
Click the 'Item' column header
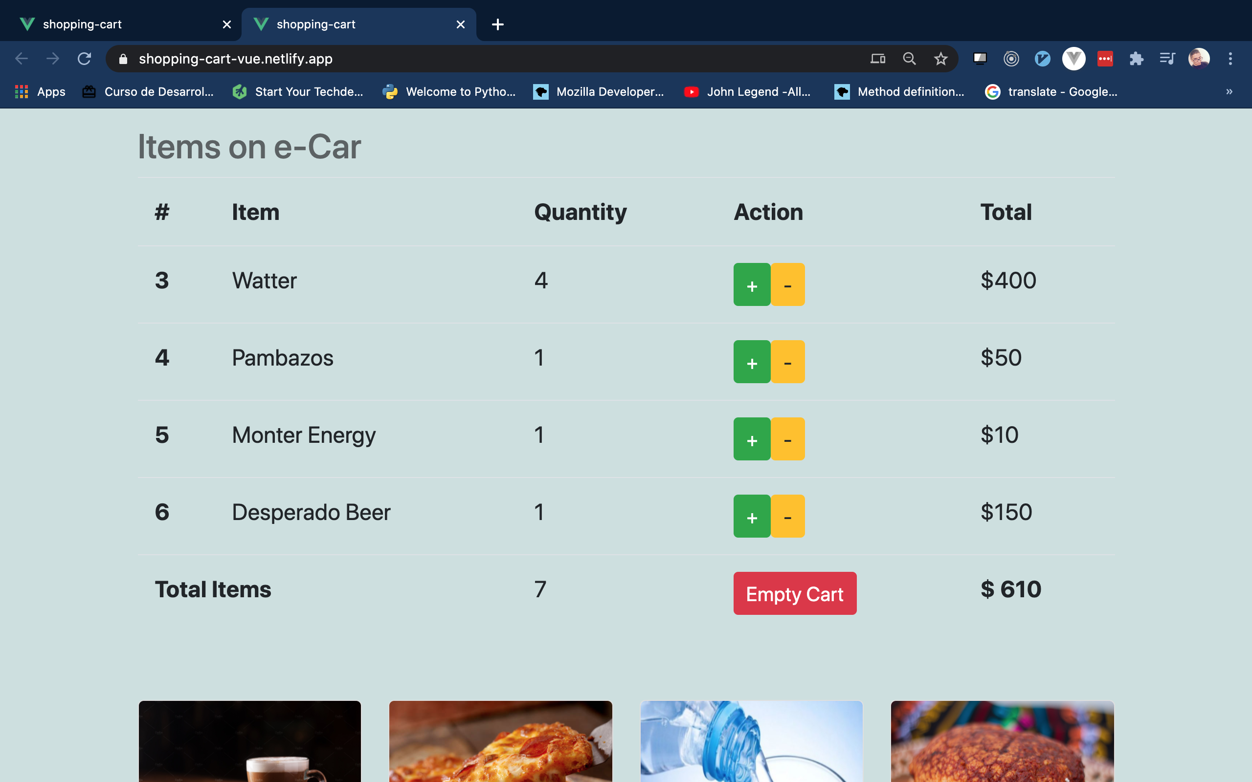coord(256,212)
